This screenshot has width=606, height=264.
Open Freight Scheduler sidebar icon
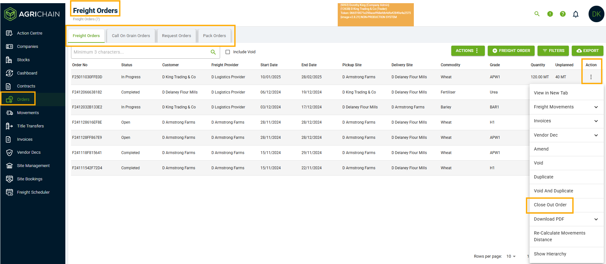tap(10, 192)
